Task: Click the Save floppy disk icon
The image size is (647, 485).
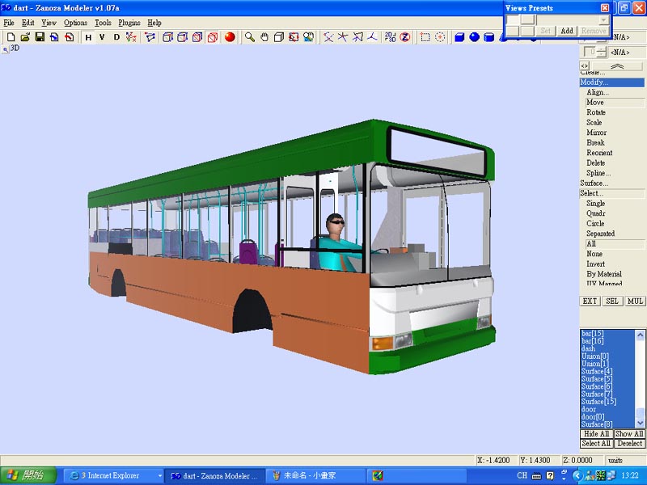Action: tap(40, 37)
